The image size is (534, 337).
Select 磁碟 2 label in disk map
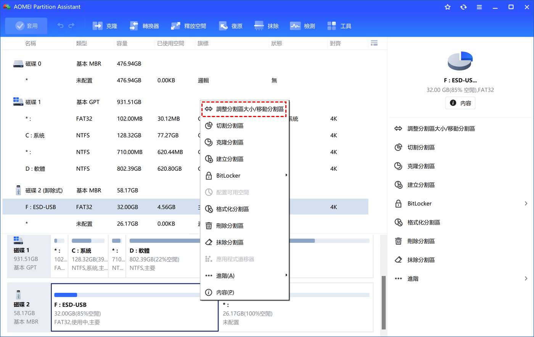pyautogui.click(x=29, y=307)
